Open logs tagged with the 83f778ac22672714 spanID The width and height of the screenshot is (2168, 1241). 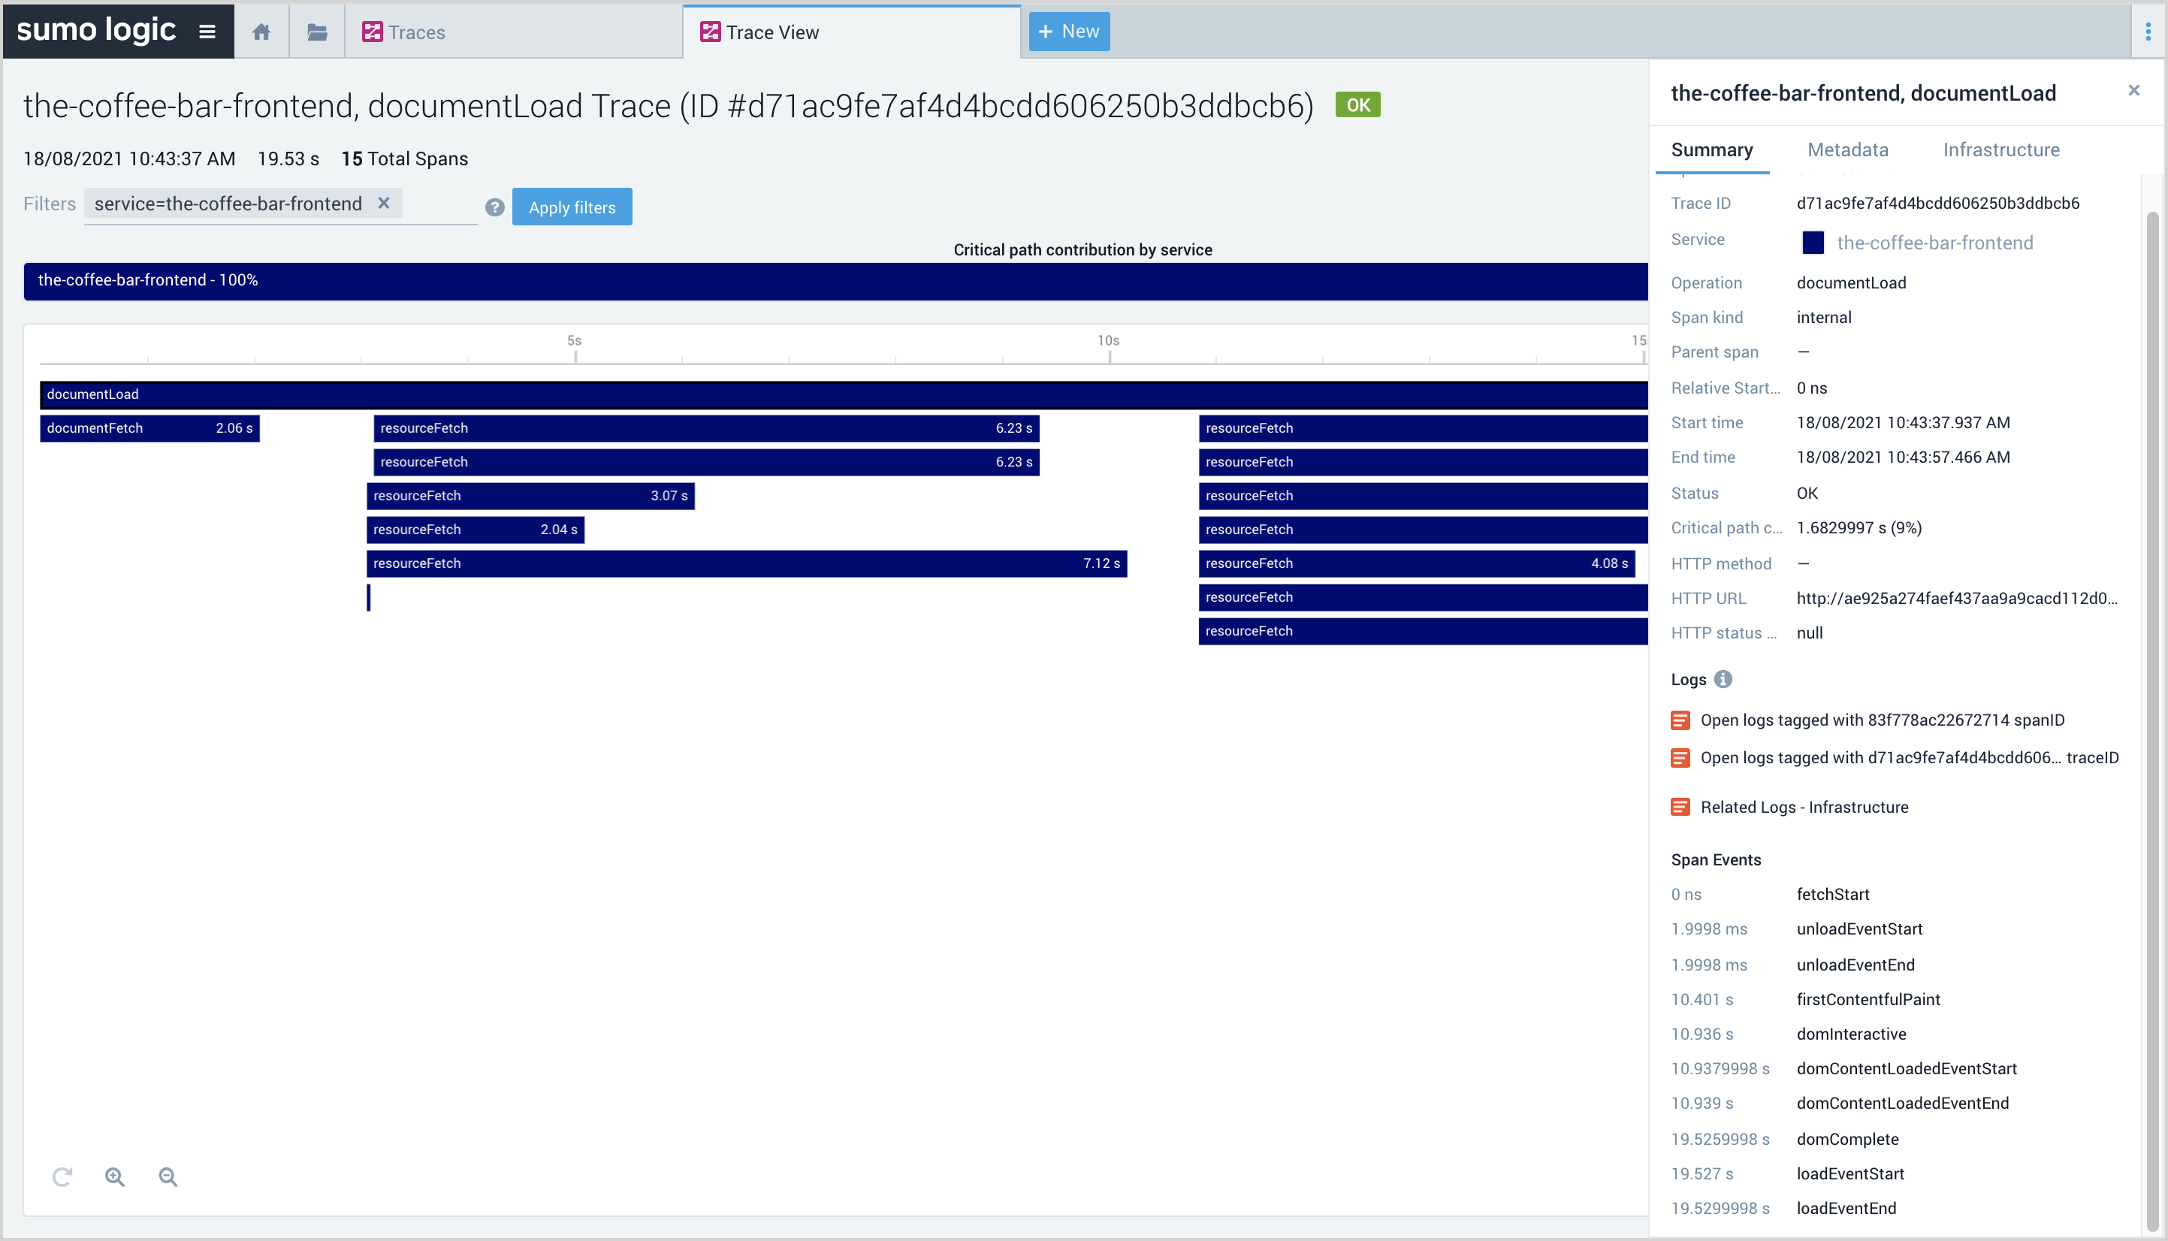click(x=1882, y=720)
